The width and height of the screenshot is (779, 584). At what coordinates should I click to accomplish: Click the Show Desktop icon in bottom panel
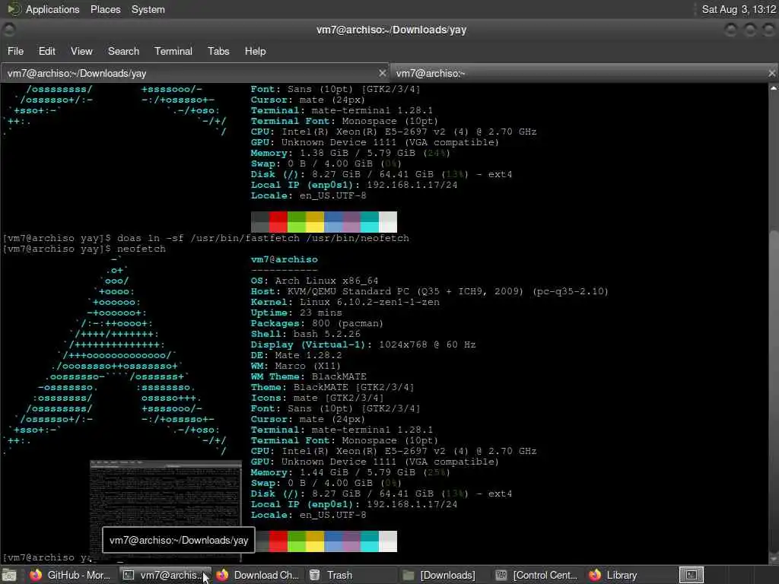(x=9, y=575)
